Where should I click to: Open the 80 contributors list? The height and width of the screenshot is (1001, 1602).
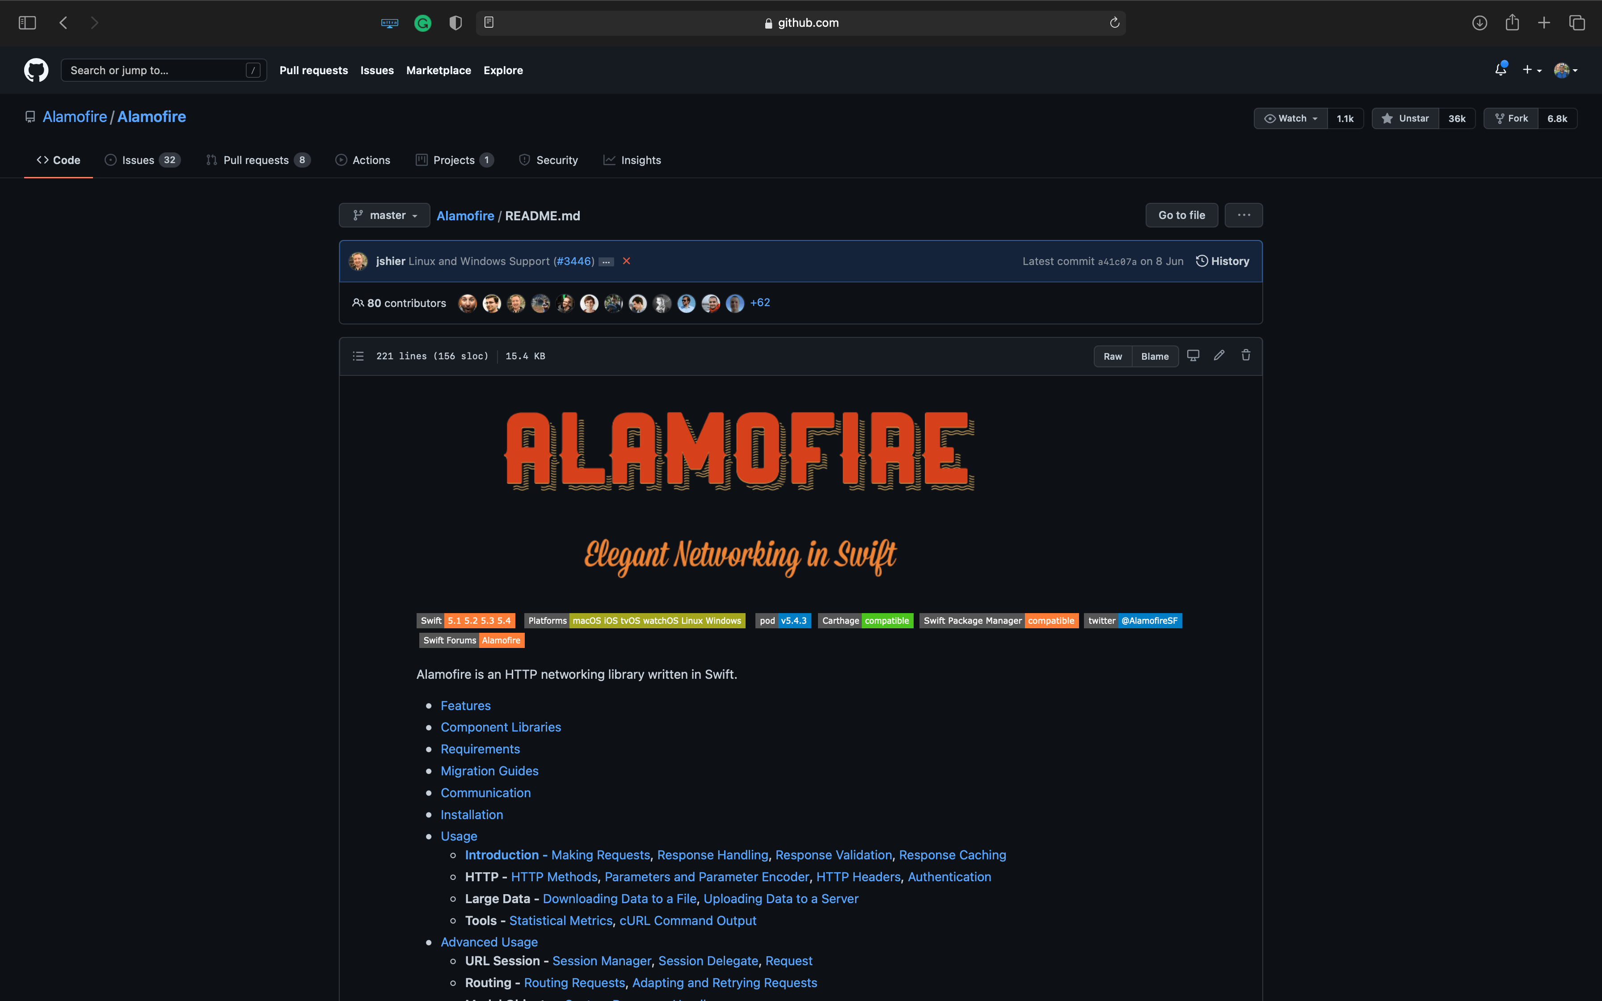click(x=399, y=303)
